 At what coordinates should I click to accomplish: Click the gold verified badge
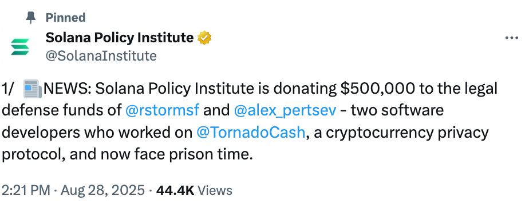[x=204, y=38]
